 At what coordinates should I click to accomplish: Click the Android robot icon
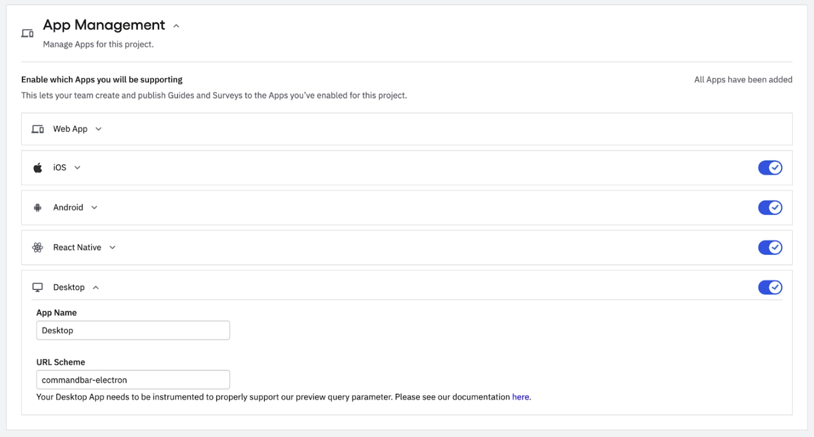37,207
